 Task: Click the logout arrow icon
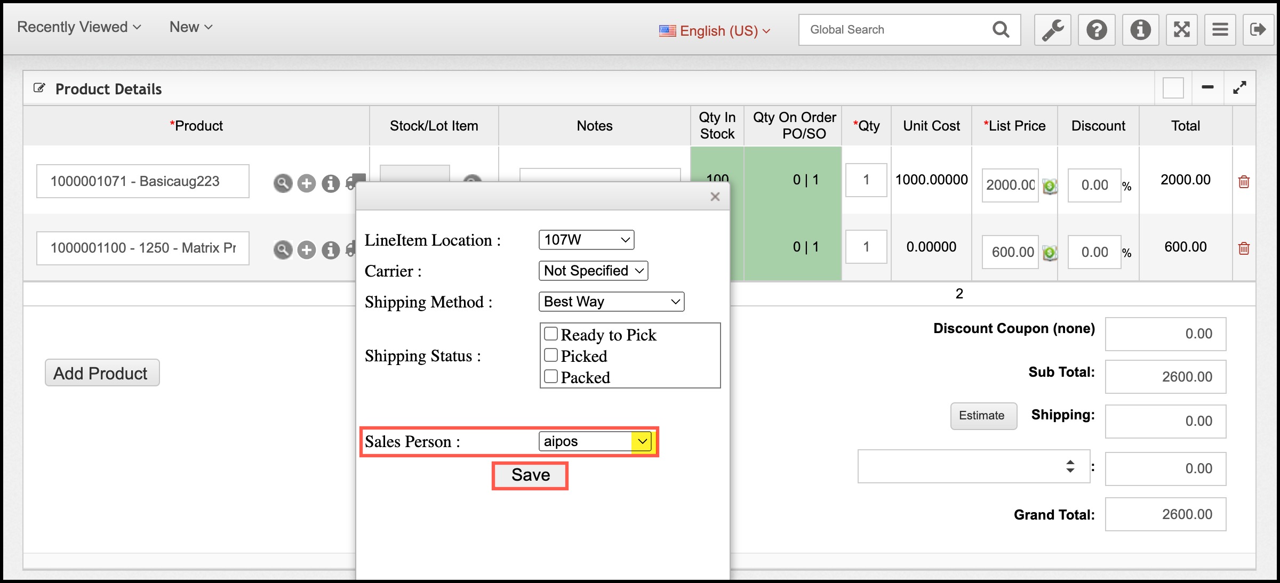tap(1258, 30)
